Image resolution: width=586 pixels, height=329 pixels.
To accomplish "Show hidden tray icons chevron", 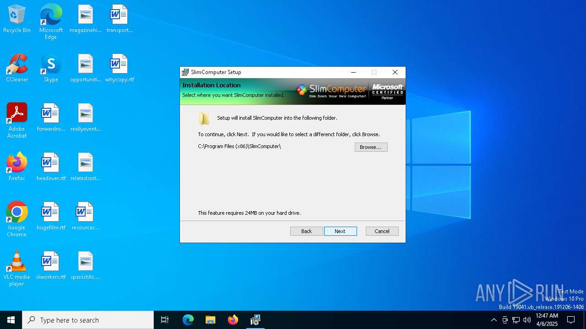I will (494, 320).
